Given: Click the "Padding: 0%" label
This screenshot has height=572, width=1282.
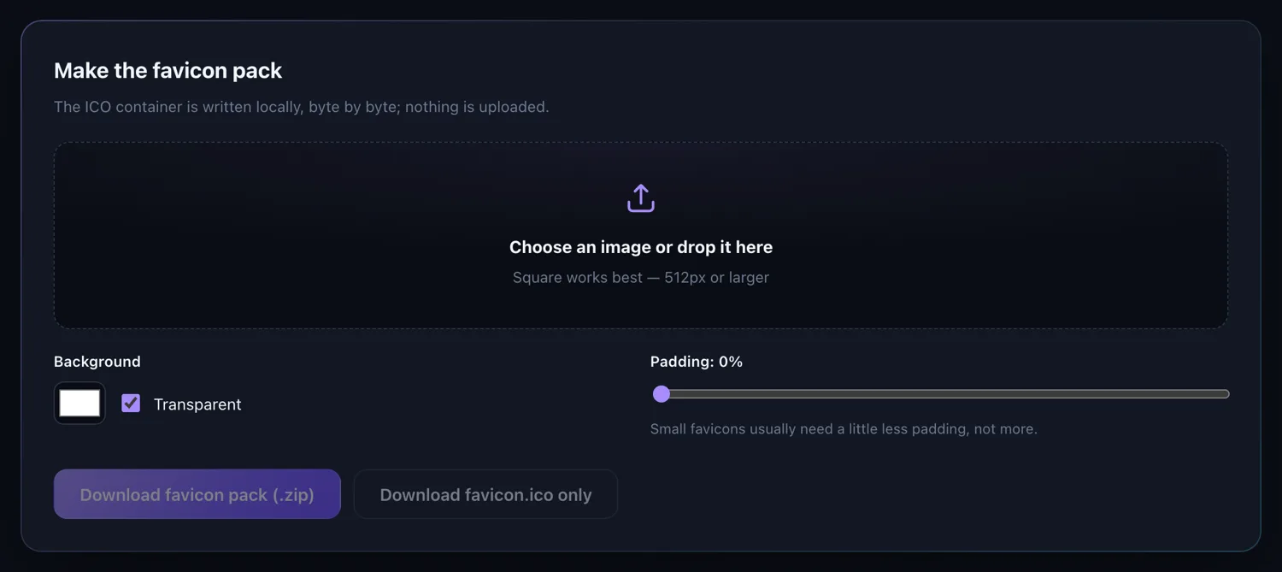Looking at the screenshot, I should pyautogui.click(x=697, y=362).
